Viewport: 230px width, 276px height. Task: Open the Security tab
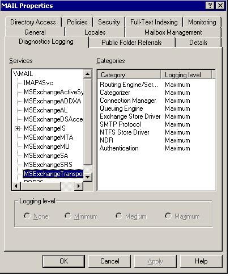tap(109, 22)
